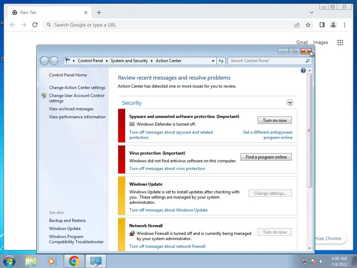
Task: Click Turn off messages about network firewall
Action: coord(167,246)
